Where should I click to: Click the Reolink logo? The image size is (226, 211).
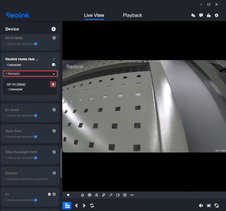tap(18, 15)
